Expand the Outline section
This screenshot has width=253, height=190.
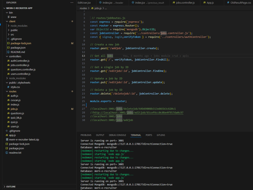(x=4, y=187)
